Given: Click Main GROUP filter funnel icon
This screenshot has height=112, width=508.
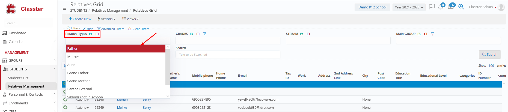Looking at the screenshot, I should tap(432, 34).
